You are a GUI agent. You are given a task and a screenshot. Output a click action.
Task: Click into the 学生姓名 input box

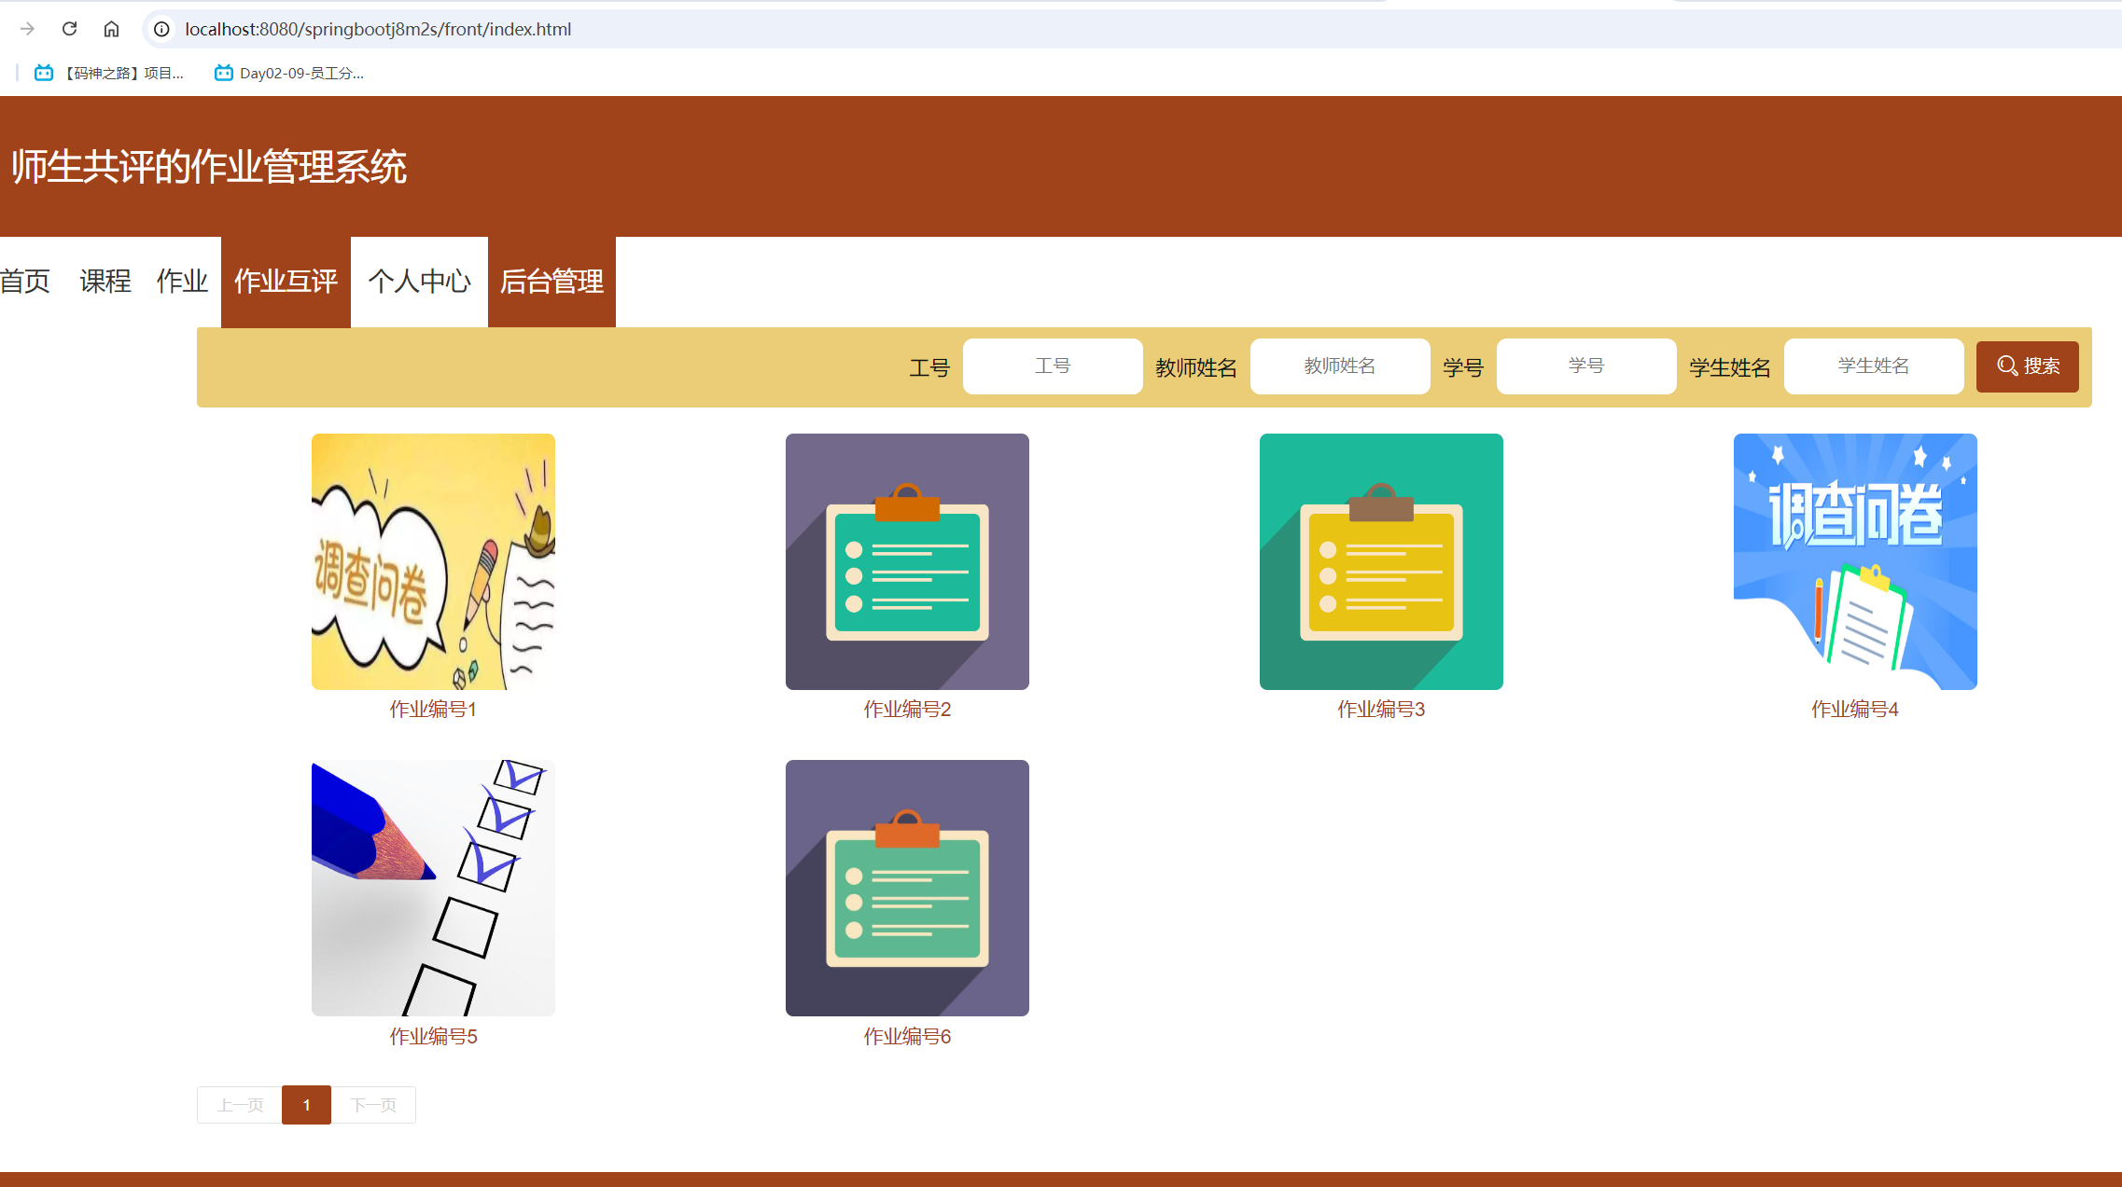pyautogui.click(x=1873, y=366)
